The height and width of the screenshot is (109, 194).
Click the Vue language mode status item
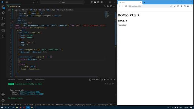click(x=53, y=105)
